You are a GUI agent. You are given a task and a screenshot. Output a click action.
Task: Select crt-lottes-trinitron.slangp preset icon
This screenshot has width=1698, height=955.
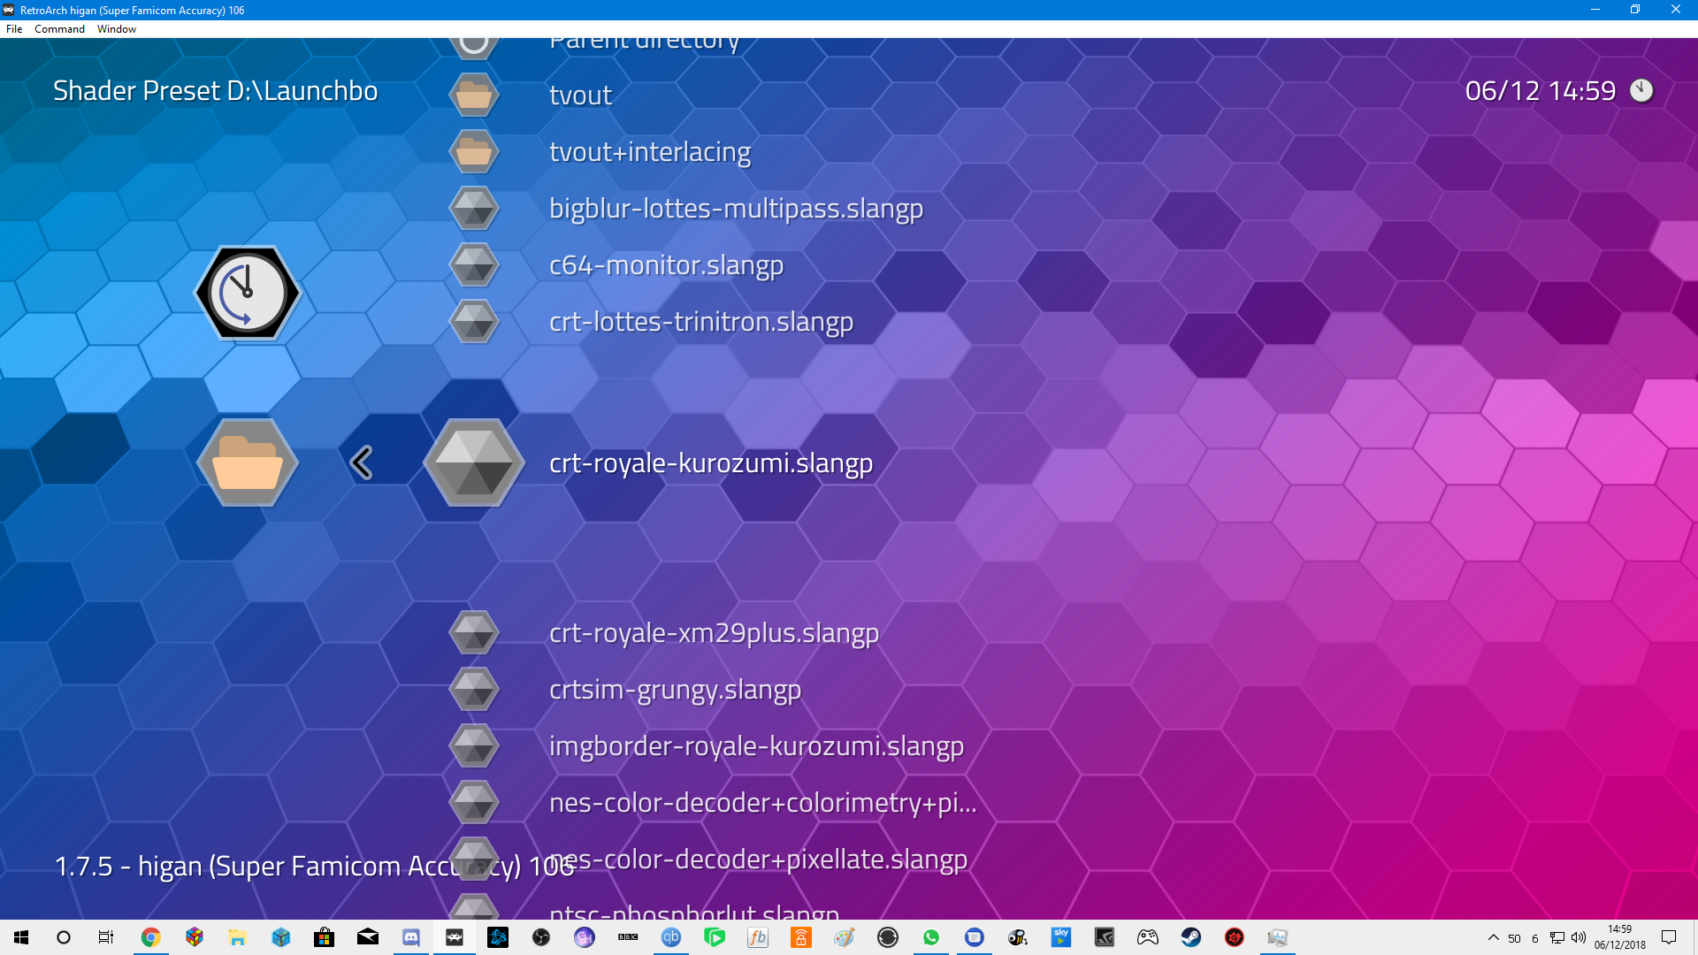coord(474,322)
